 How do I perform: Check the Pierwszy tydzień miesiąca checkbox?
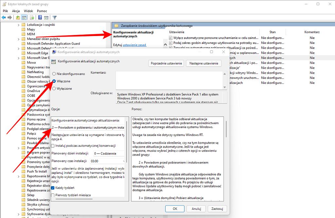[53, 195]
